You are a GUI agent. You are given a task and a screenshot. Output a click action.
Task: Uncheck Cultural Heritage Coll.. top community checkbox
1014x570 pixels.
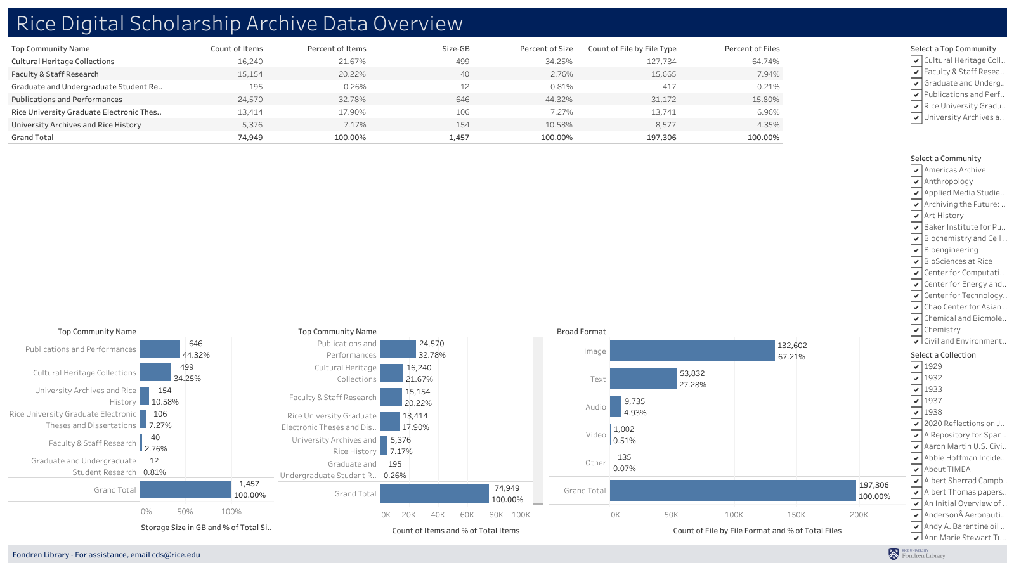pos(916,61)
